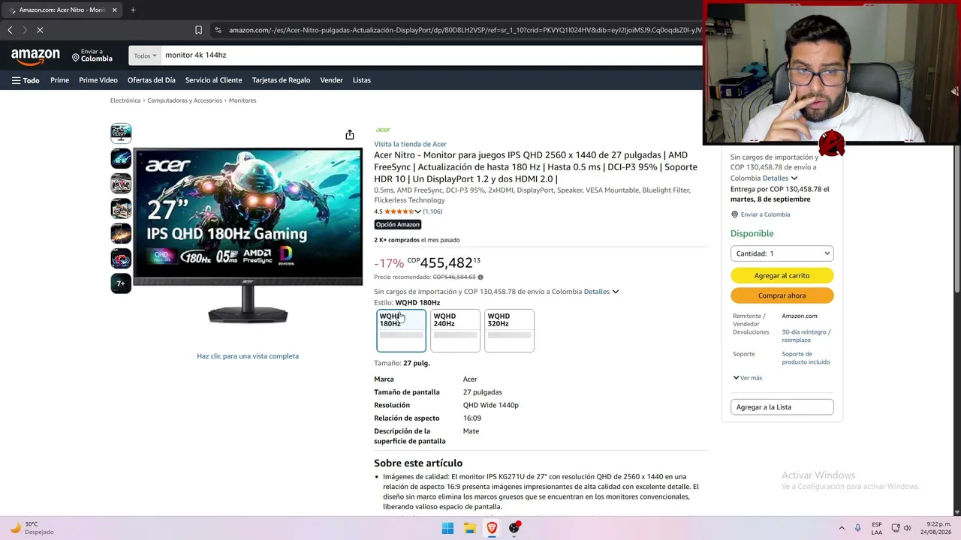This screenshot has width=961, height=540.
Task: Open the Electrónica breadcrumb
Action: 125,100
